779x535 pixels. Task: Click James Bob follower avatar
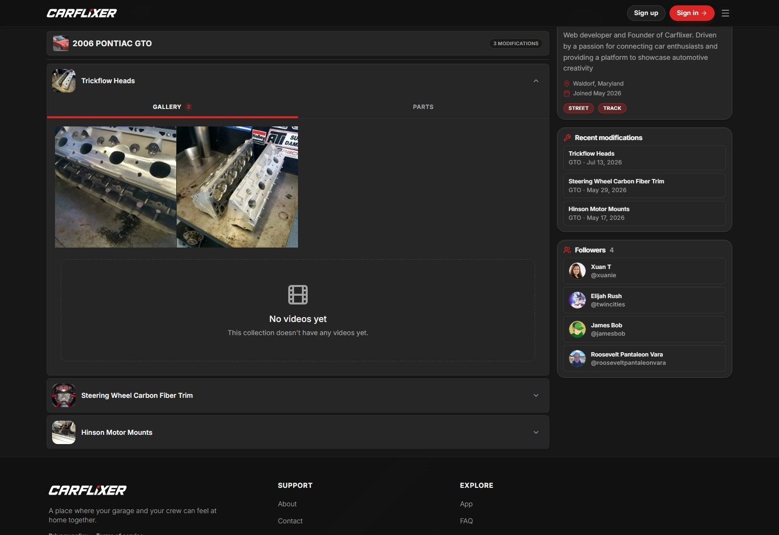577,329
